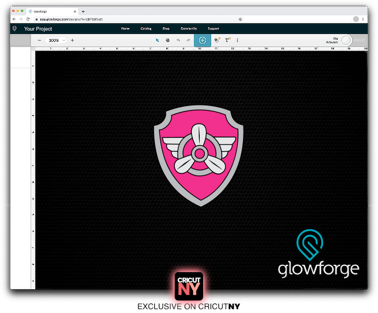Image resolution: width=378 pixels, height=313 pixels.
Task: Open the premium text tool
Action: pyautogui.click(x=228, y=40)
